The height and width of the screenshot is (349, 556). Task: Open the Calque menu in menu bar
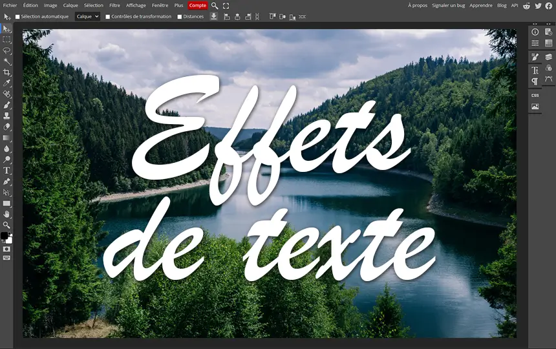pyautogui.click(x=70, y=5)
